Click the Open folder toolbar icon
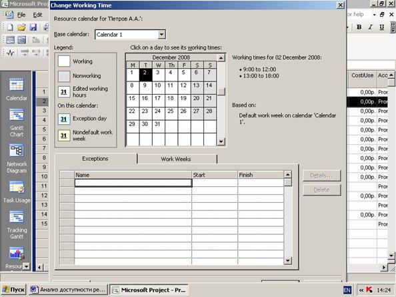Image resolution: width=396 pixels, height=297 pixels. [x=21, y=27]
